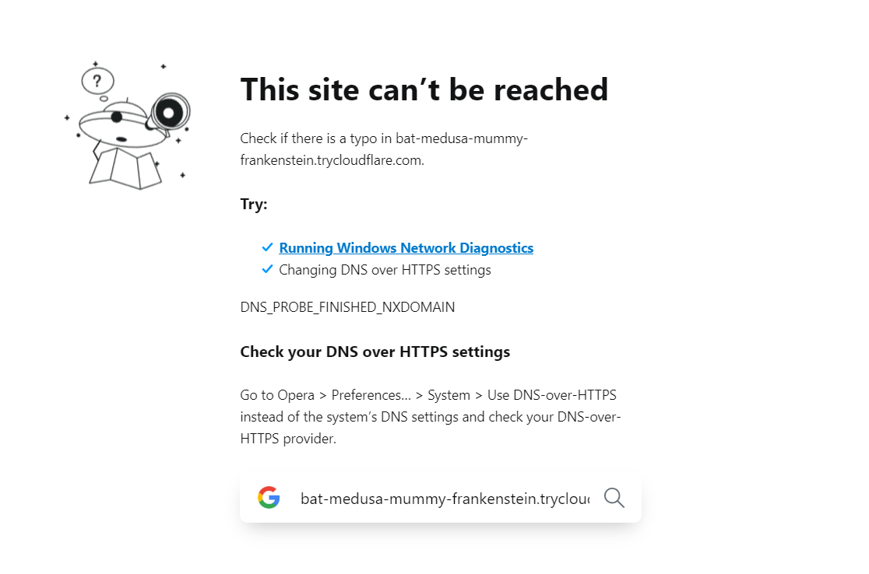Click "Check your DNS over HTTPS settings" heading
This screenshot has height=574, width=869.
375,352
